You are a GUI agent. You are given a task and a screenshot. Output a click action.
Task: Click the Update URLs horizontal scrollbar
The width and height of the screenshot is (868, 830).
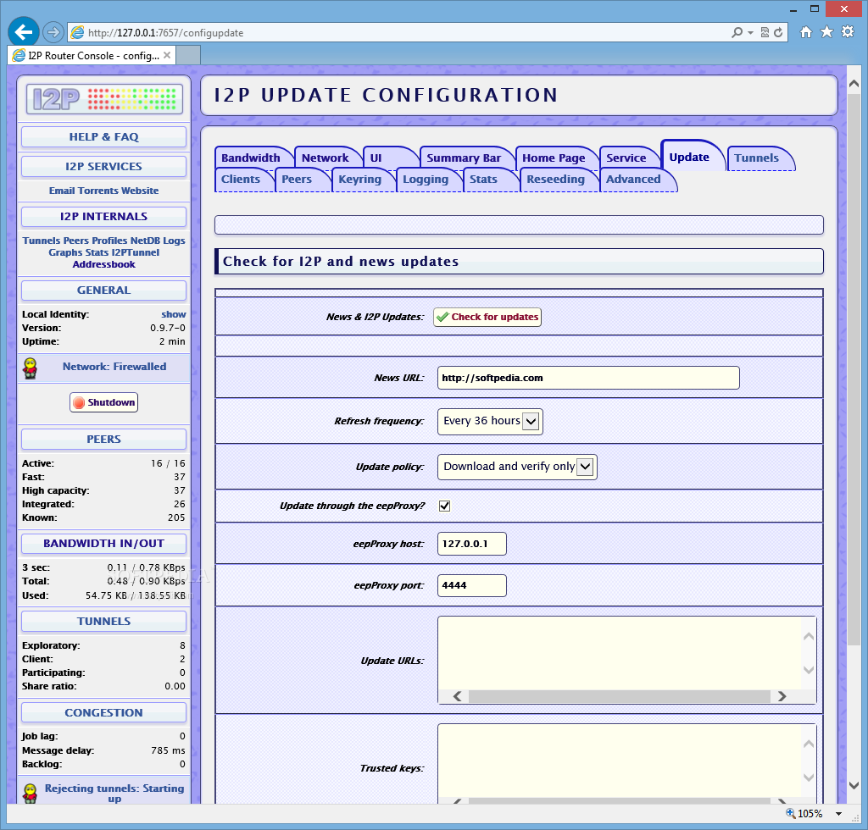click(x=619, y=696)
